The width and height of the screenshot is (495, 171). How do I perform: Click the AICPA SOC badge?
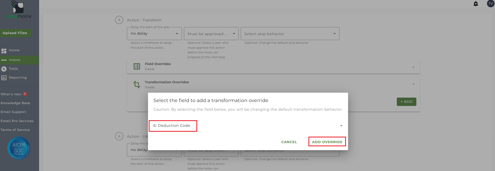point(19,148)
